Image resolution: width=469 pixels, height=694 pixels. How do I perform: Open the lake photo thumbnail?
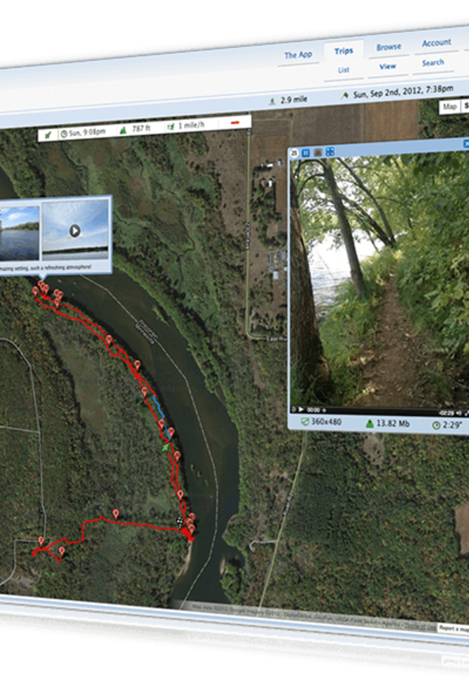pyautogui.click(x=20, y=234)
